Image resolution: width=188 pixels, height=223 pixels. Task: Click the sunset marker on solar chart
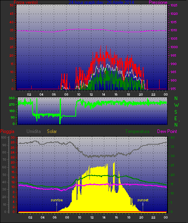coord(143,200)
